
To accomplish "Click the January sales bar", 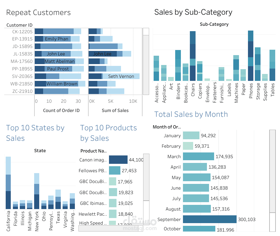I will coord(191,135).
